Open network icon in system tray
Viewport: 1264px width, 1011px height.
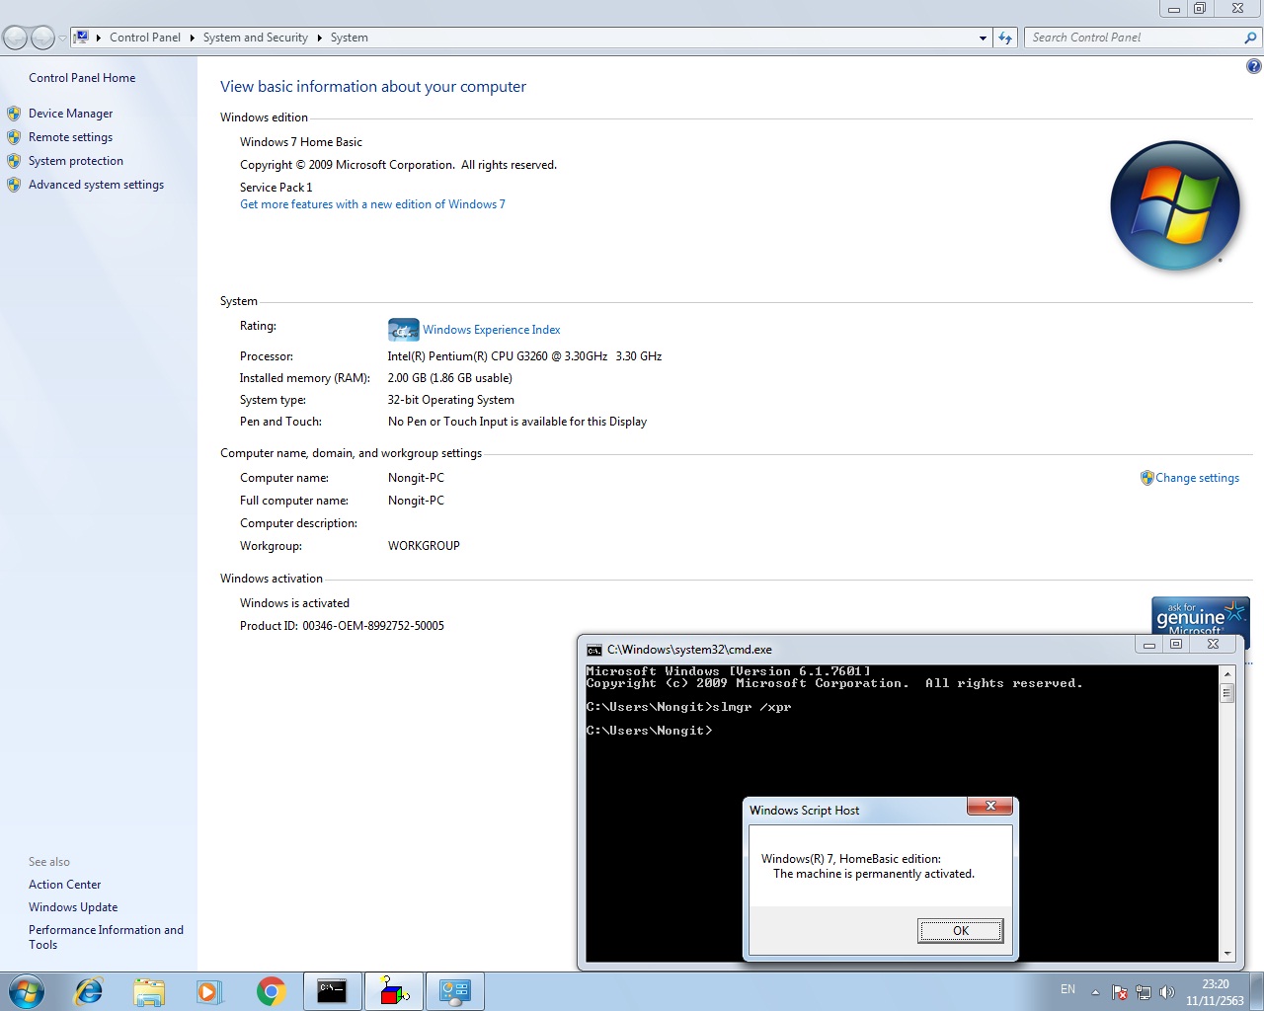pos(1144,992)
